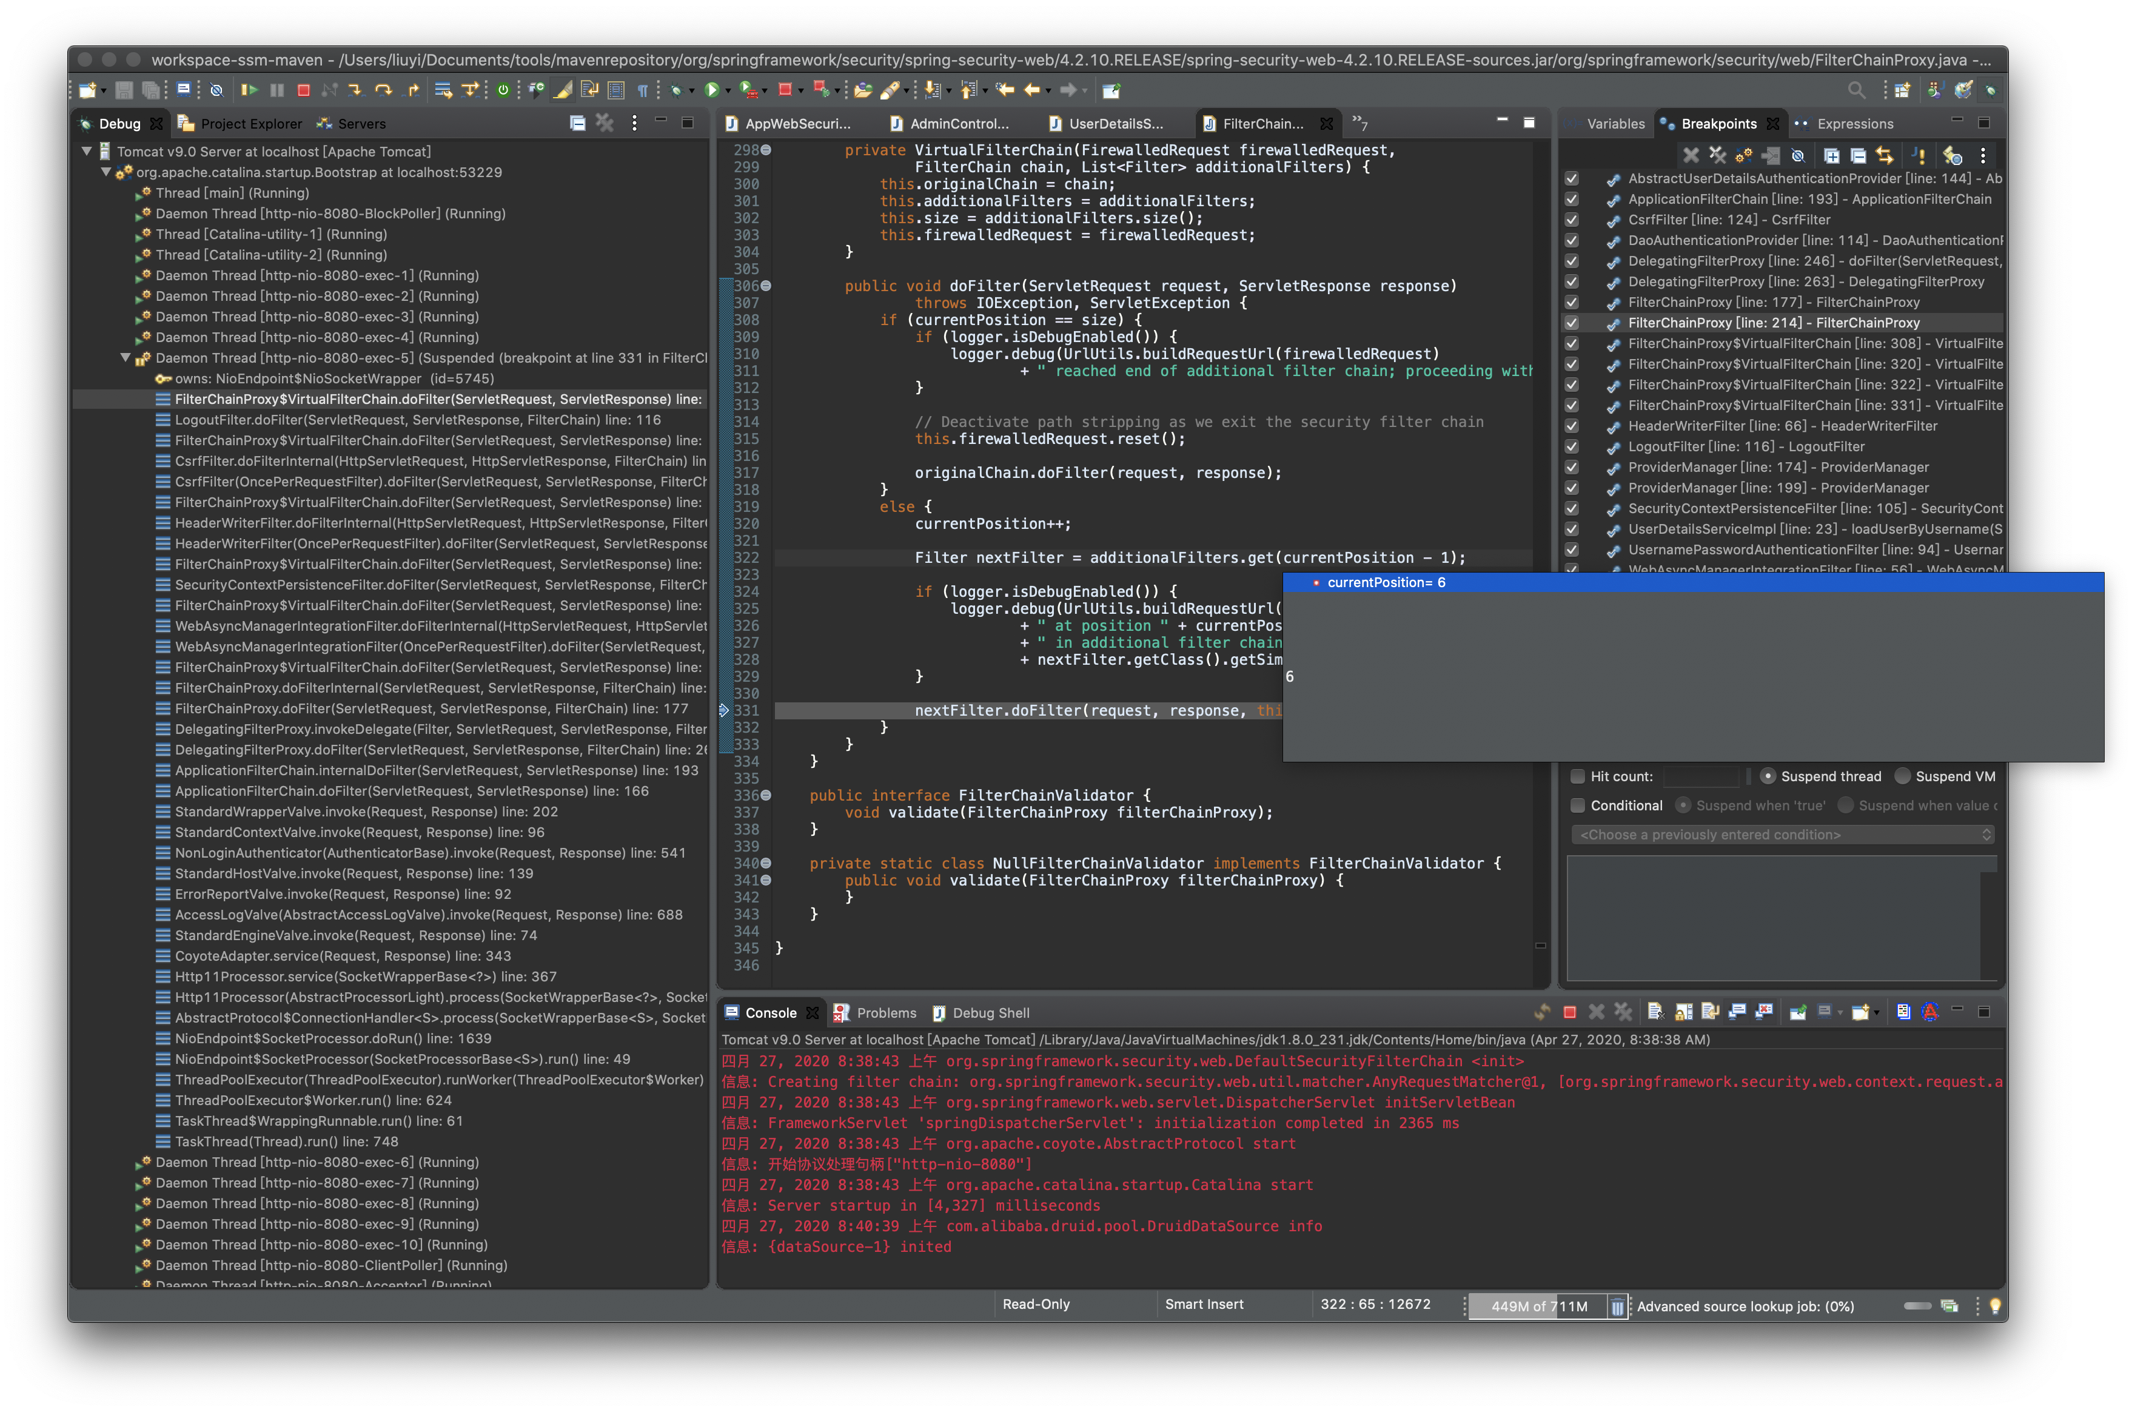Click the Resume debug button
Viewport: 2132px width, 1412px height.
click(x=249, y=90)
